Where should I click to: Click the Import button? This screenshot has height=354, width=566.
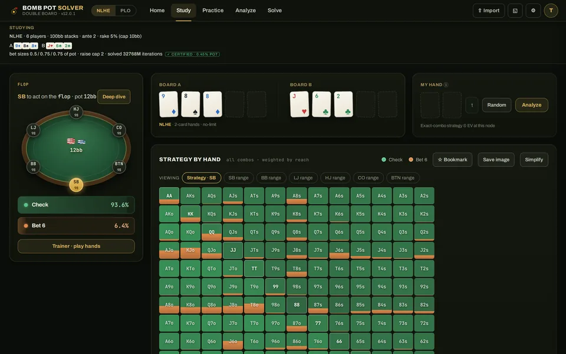click(488, 11)
